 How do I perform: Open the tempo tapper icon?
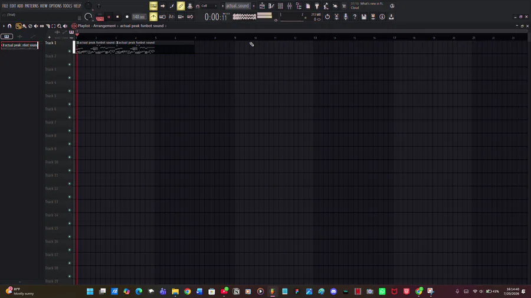tap(326, 6)
